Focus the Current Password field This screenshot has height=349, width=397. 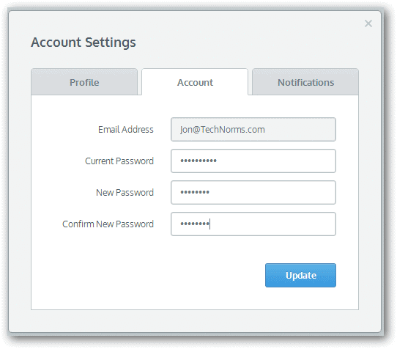(x=253, y=161)
